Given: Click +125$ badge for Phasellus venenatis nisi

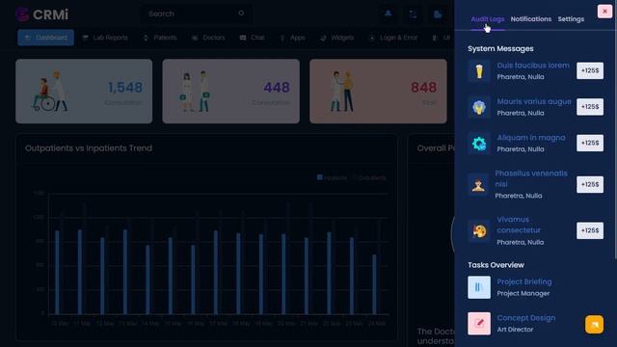Looking at the screenshot, I should 590,184.
